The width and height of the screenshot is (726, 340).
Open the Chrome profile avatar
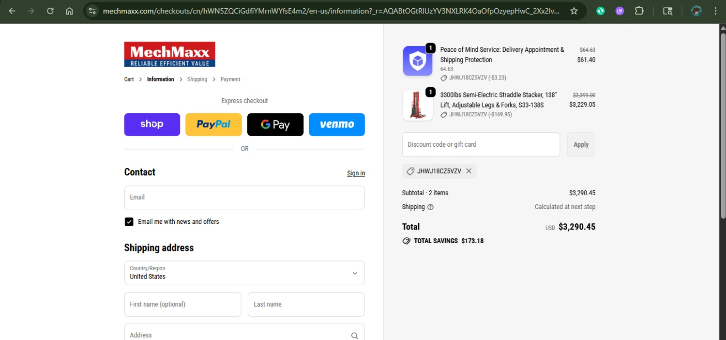coord(696,11)
